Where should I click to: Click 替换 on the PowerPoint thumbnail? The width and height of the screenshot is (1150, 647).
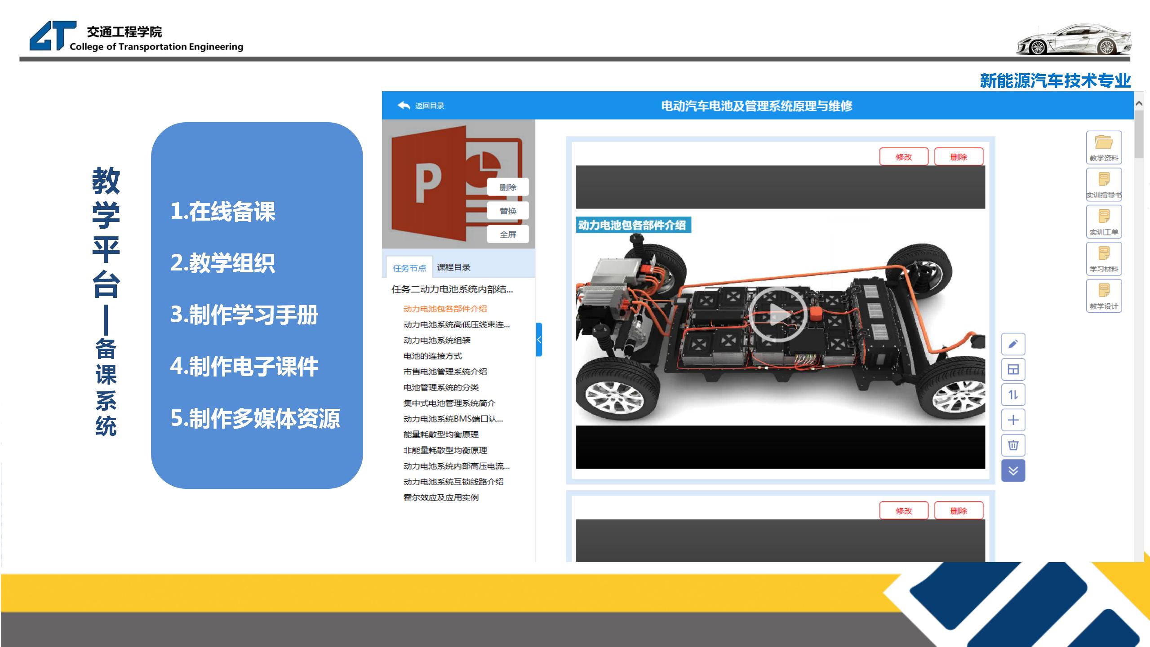[x=508, y=211]
